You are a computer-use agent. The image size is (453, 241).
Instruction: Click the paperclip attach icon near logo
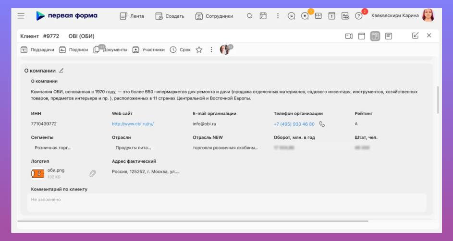[93, 173]
